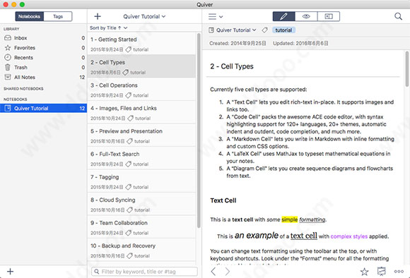Click the notebook icon beside note header Quiver Tutorial
Image resolution: width=410 pixels, height=278 pixels.
[211, 30]
